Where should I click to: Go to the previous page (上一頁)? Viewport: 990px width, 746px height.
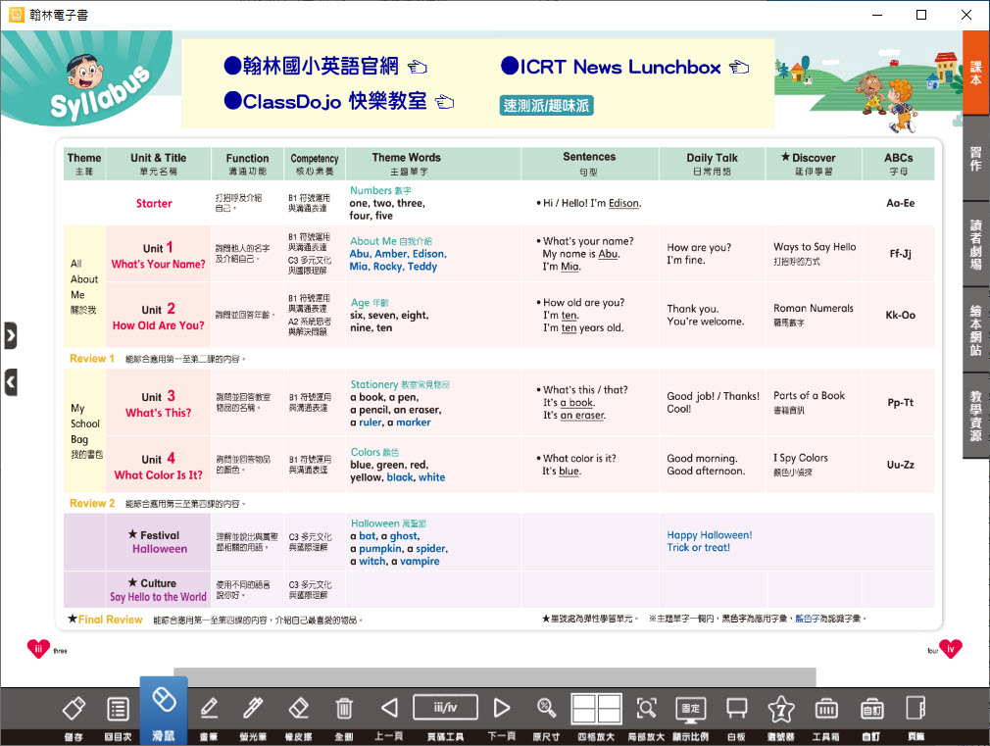coord(389,710)
